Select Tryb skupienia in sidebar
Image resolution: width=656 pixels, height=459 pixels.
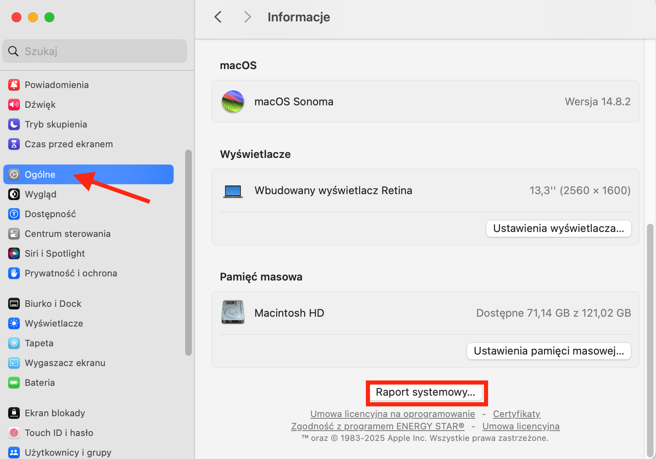(88, 124)
